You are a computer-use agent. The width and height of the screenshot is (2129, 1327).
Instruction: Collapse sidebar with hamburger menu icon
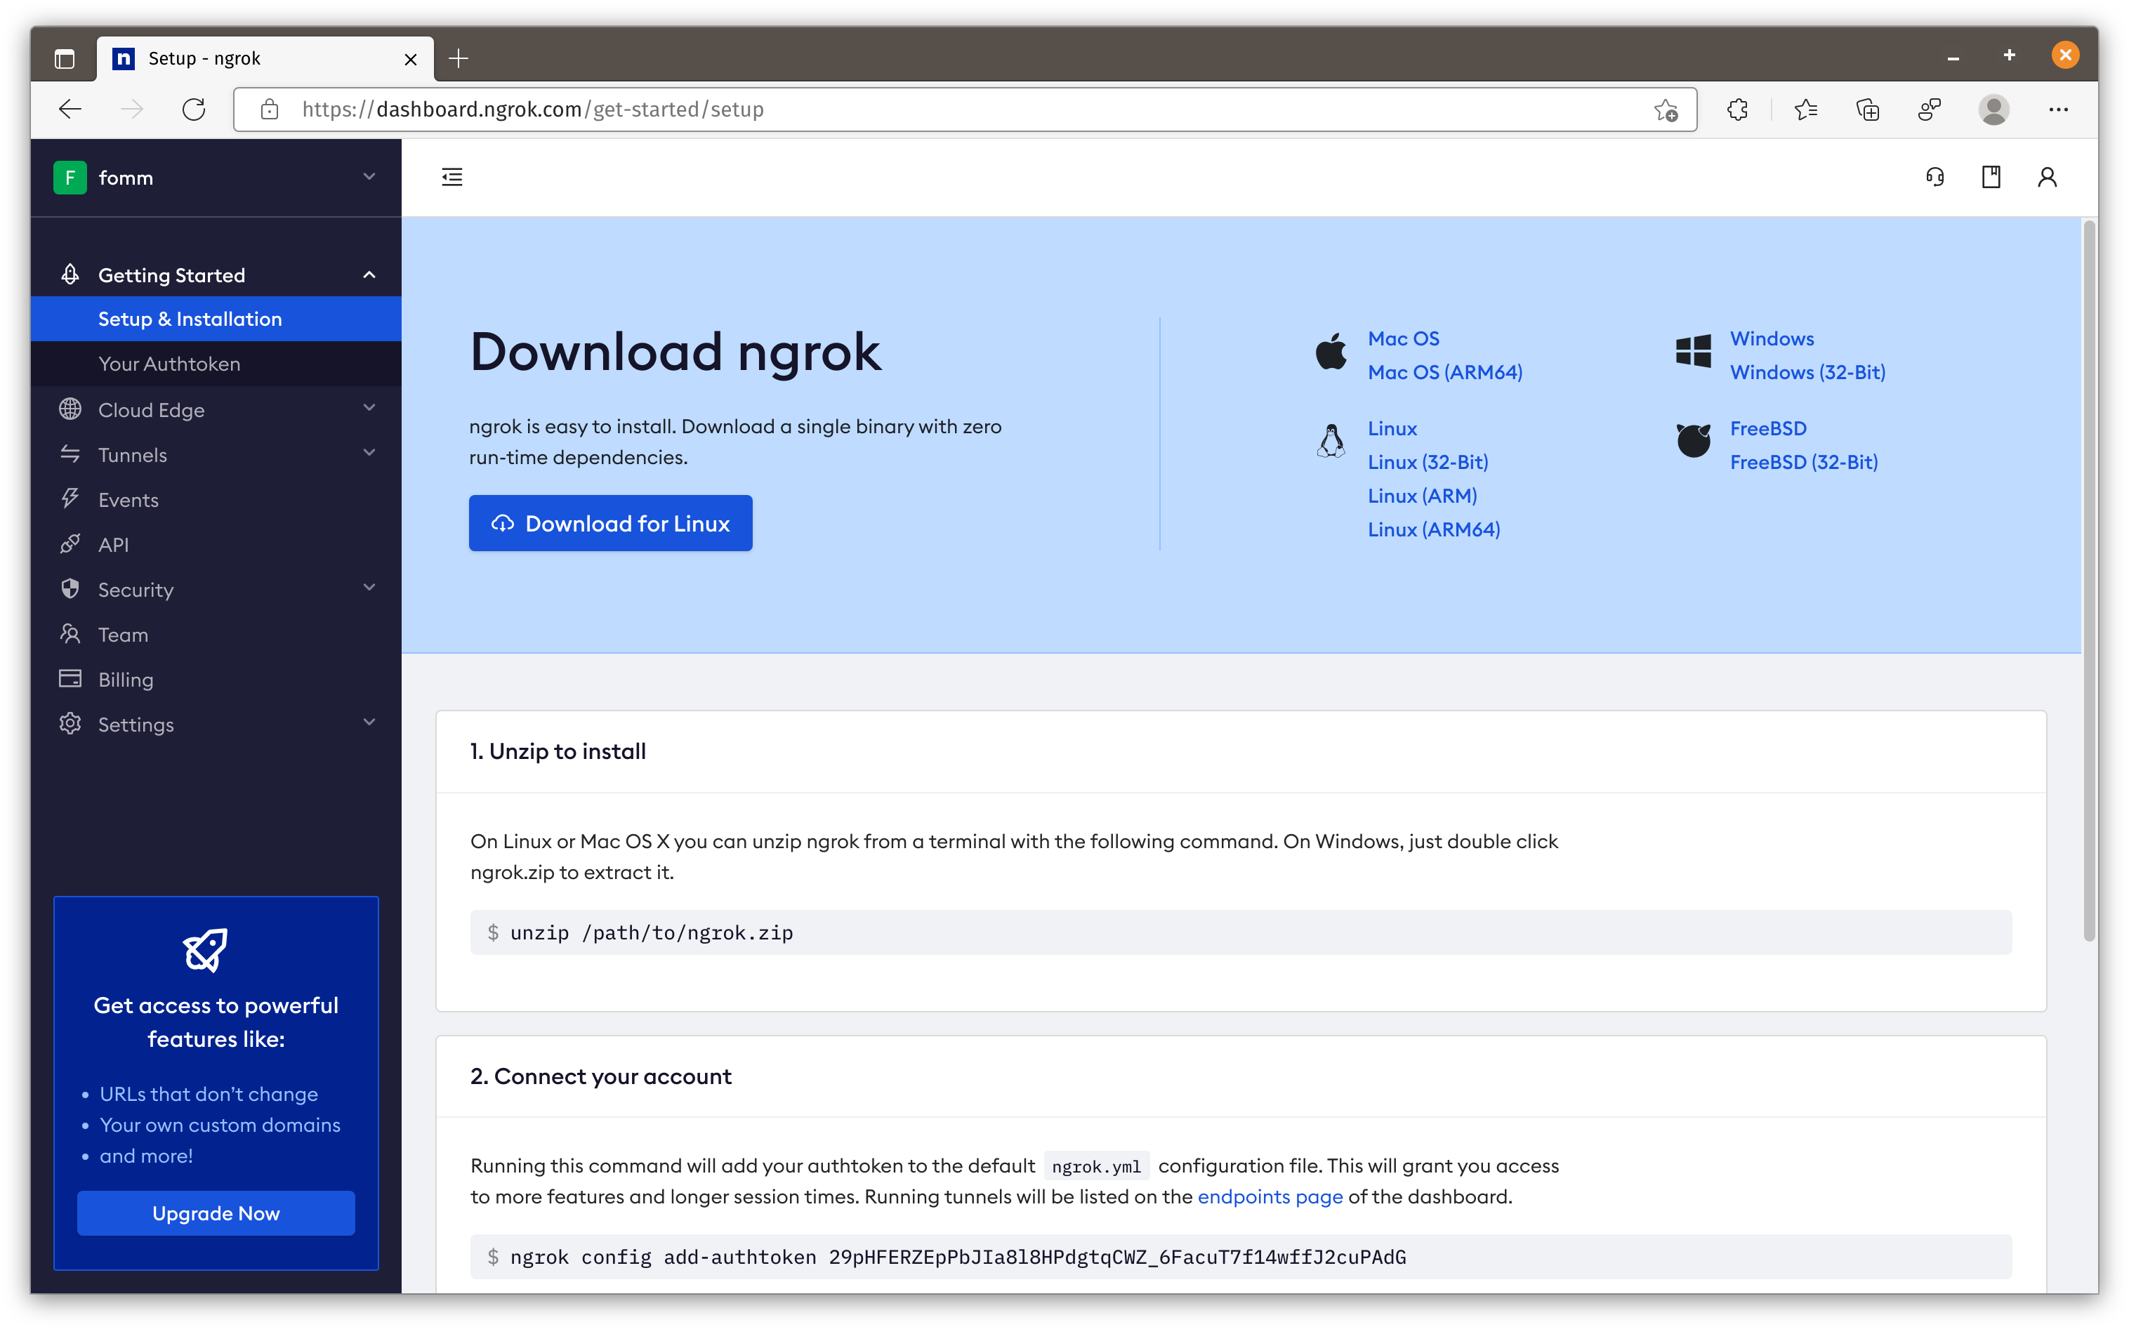tap(452, 177)
